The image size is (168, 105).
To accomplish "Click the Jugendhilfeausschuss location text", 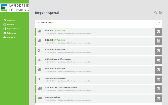I will 74,62.
